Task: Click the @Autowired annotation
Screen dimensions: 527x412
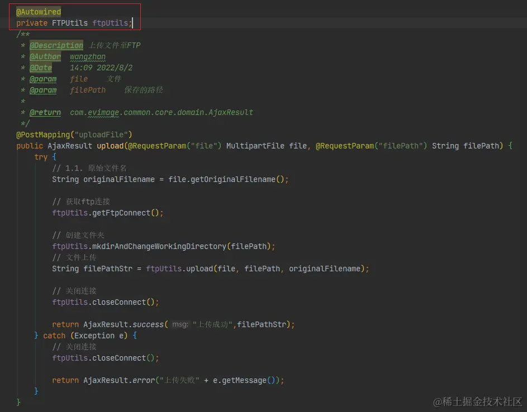Action: click(x=39, y=12)
